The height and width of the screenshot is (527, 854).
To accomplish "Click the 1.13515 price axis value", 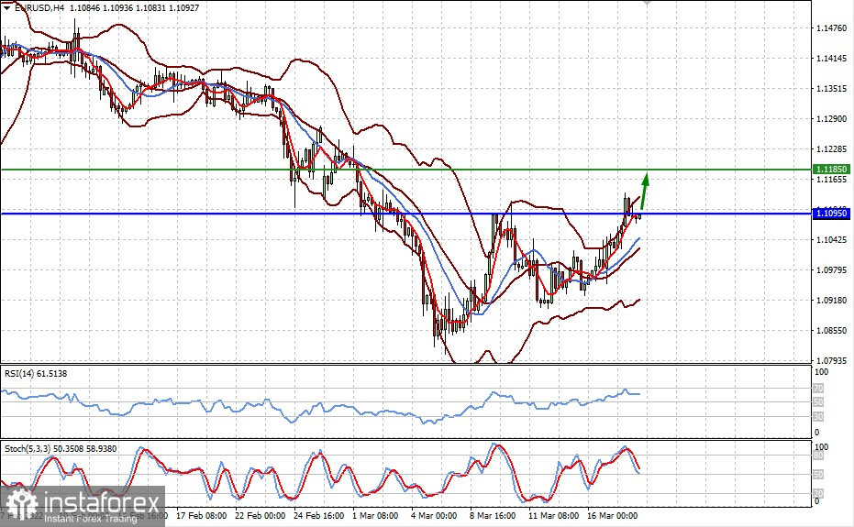I will (x=832, y=88).
